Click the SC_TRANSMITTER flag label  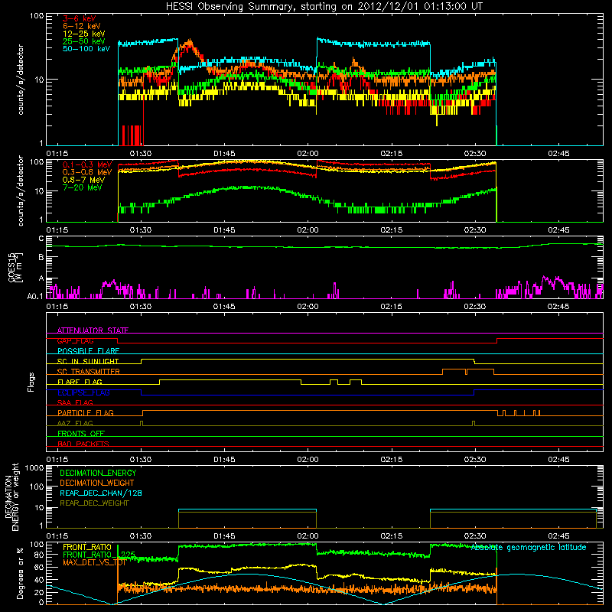tap(88, 372)
